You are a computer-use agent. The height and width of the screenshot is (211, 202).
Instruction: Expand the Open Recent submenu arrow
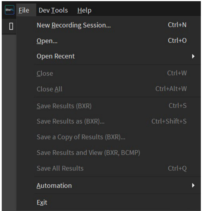pyautogui.click(x=193, y=56)
